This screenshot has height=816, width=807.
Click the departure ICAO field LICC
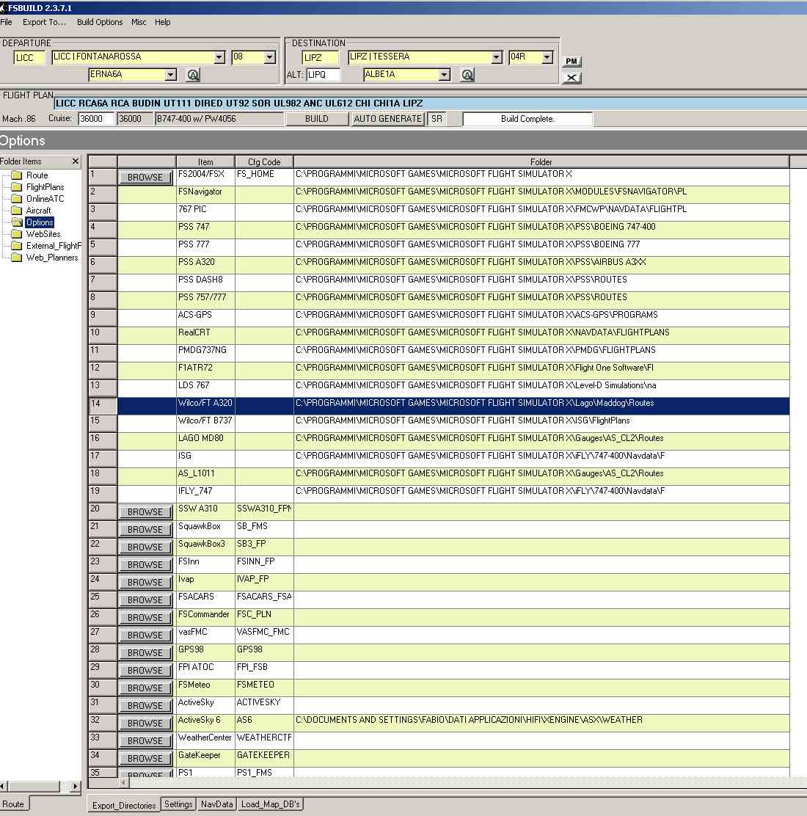pos(29,58)
